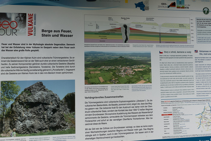This screenshot has height=141, width=211.
Task: Click the GEO-ZENTRUM an der KTB logo
Action: (174, 5)
